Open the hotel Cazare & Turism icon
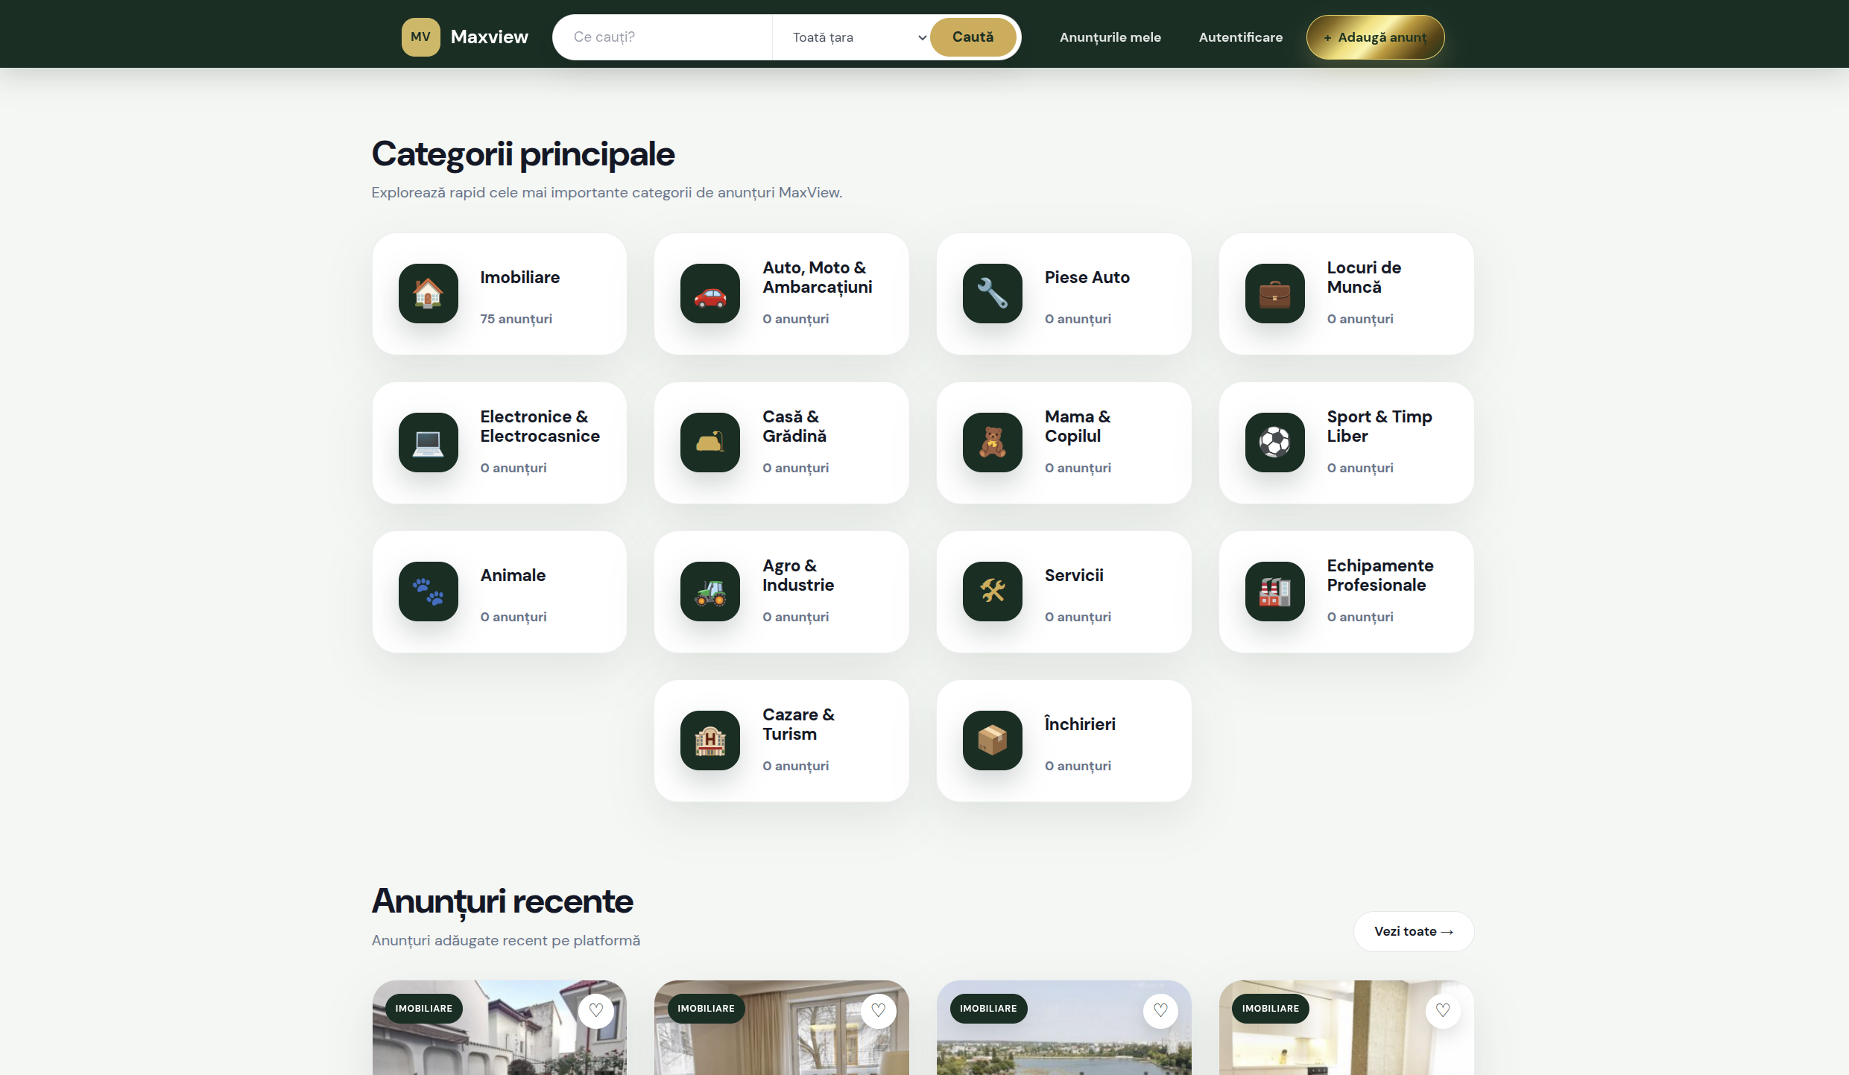 point(709,741)
